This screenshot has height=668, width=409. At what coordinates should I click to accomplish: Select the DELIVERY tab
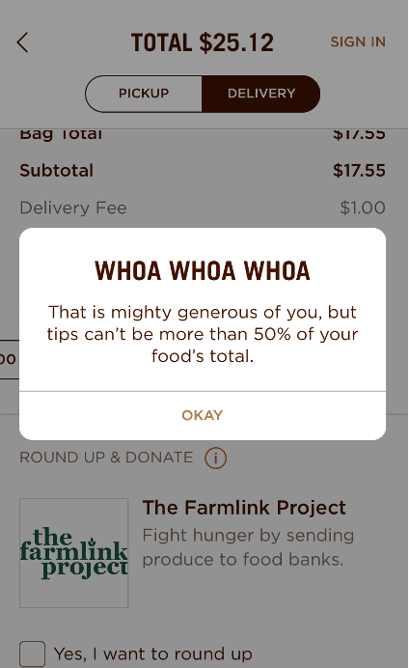pos(260,94)
